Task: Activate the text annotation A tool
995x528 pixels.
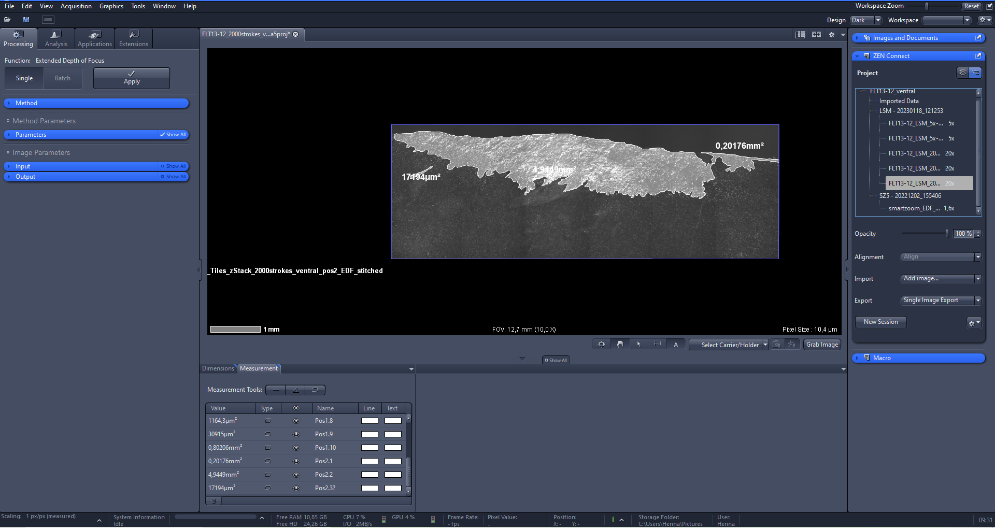Action: tap(676, 345)
